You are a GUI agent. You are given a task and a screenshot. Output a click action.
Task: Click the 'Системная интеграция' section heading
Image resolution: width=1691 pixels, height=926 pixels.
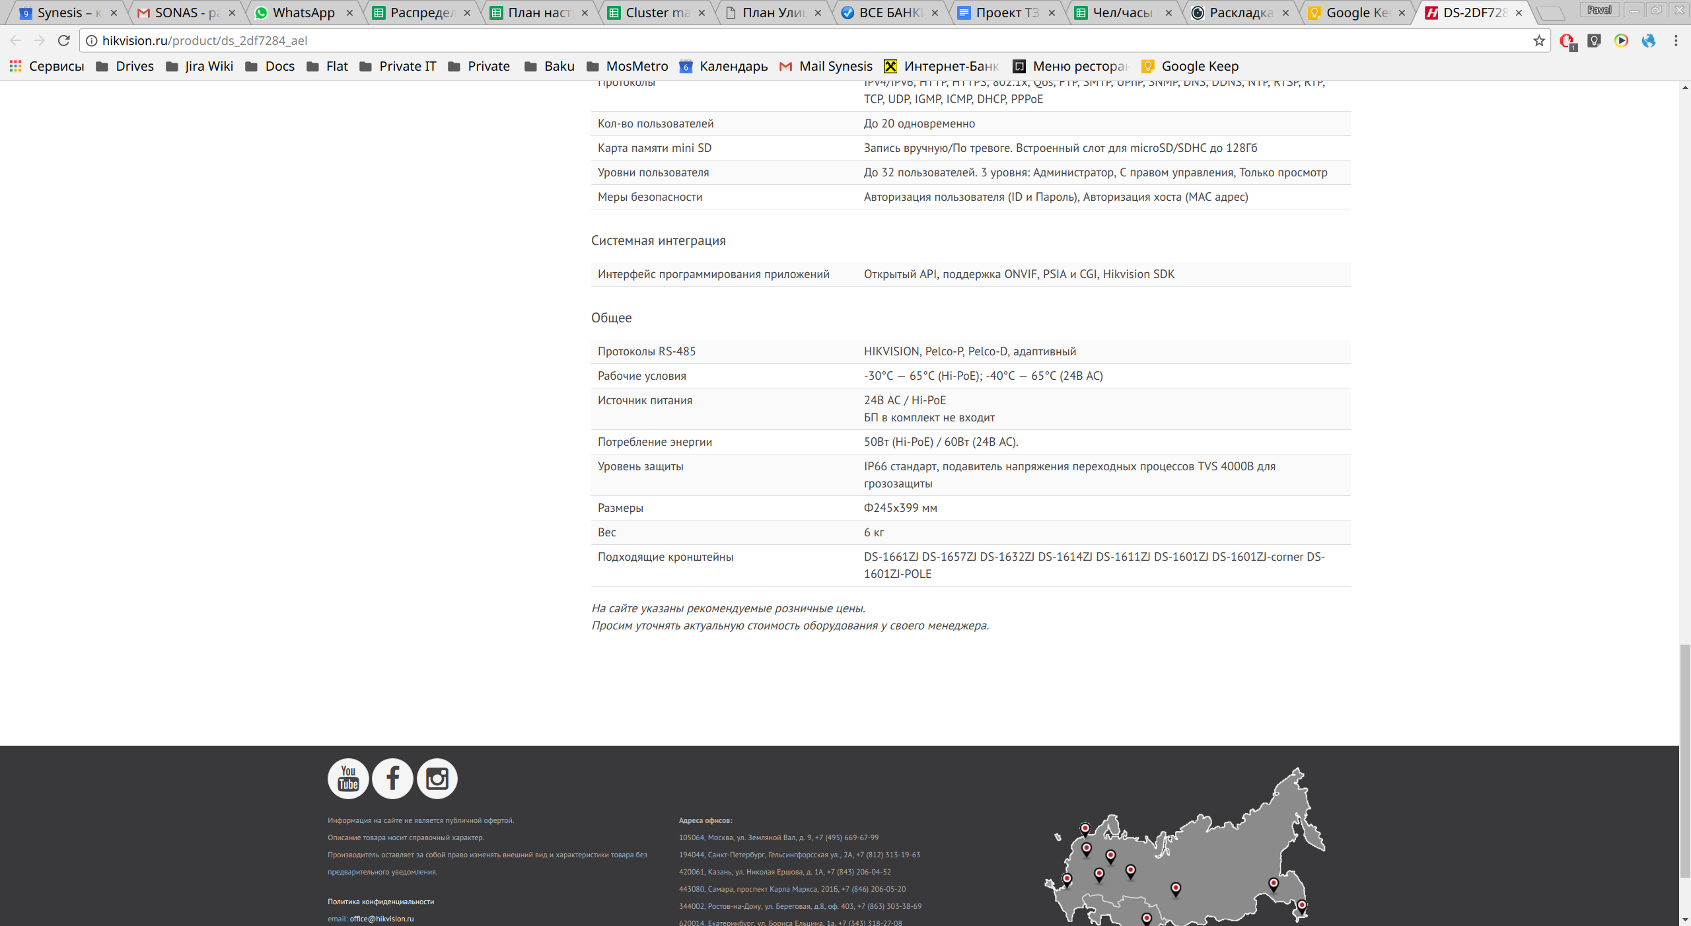(658, 240)
